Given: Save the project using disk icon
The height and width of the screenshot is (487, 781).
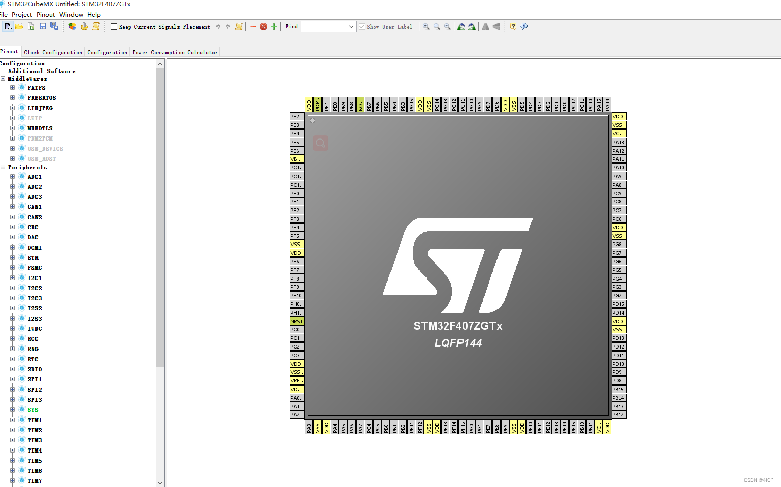Looking at the screenshot, I should 42,26.
